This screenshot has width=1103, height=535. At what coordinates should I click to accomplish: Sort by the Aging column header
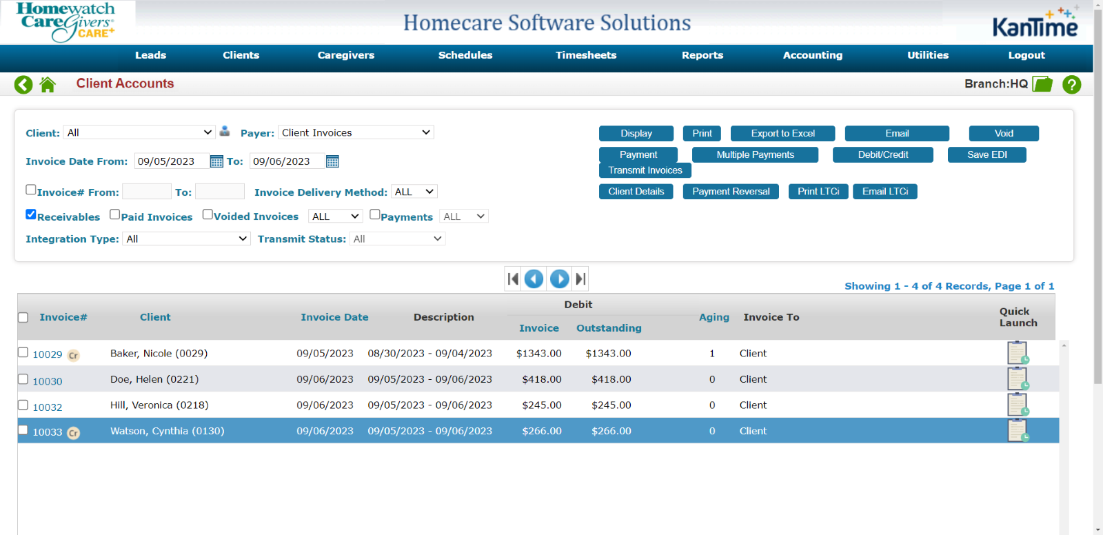[x=714, y=317]
